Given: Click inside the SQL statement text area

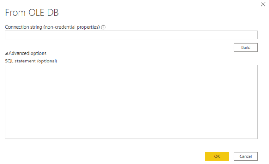Looking at the screenshot, I should pyautogui.click(x=131, y=102).
